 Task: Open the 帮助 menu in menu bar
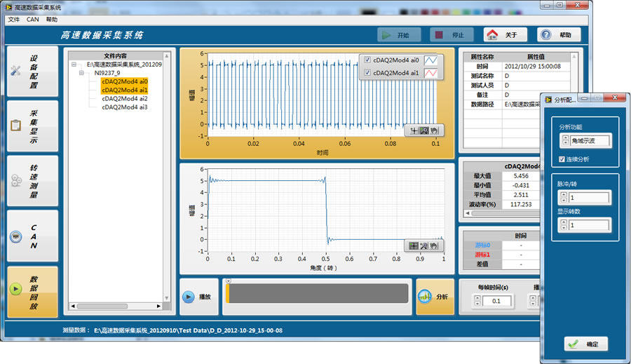coord(52,20)
